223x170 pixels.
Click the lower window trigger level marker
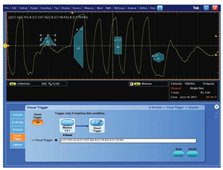point(216,55)
